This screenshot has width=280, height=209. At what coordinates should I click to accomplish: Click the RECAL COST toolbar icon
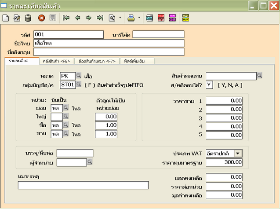tap(173, 18)
